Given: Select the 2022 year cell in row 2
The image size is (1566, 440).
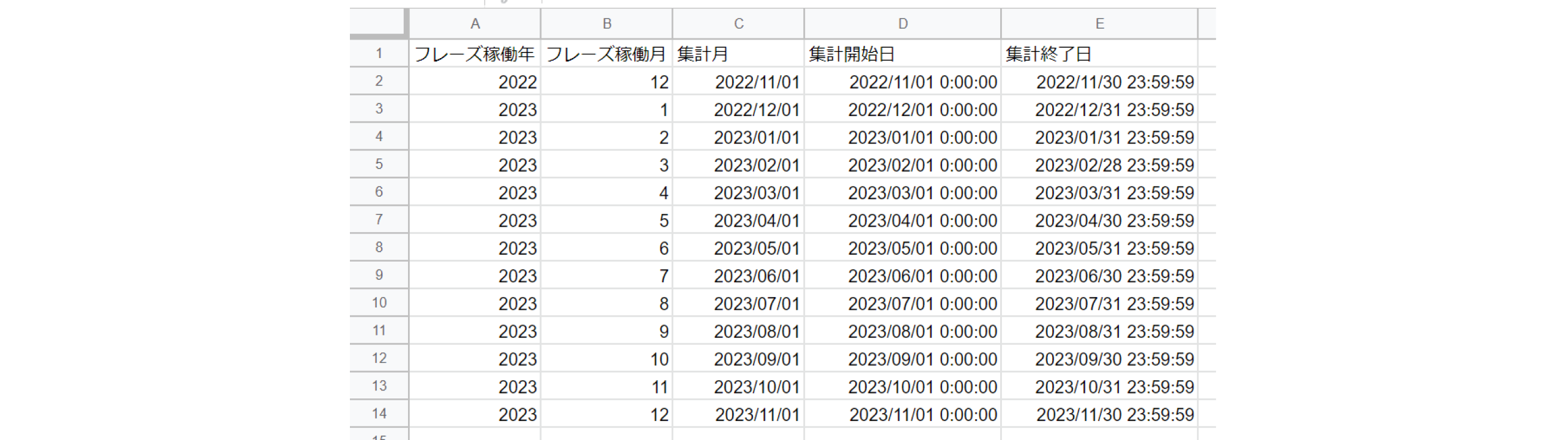Looking at the screenshot, I should [475, 82].
